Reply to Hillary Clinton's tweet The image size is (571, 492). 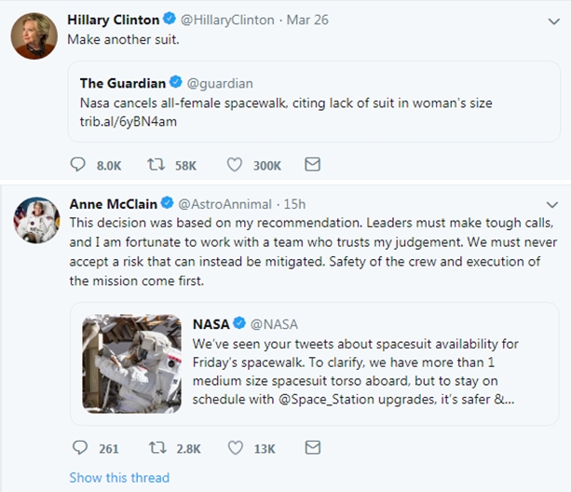[x=78, y=165]
